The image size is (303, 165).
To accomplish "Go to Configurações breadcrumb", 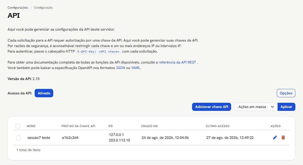I will point(18,8).
